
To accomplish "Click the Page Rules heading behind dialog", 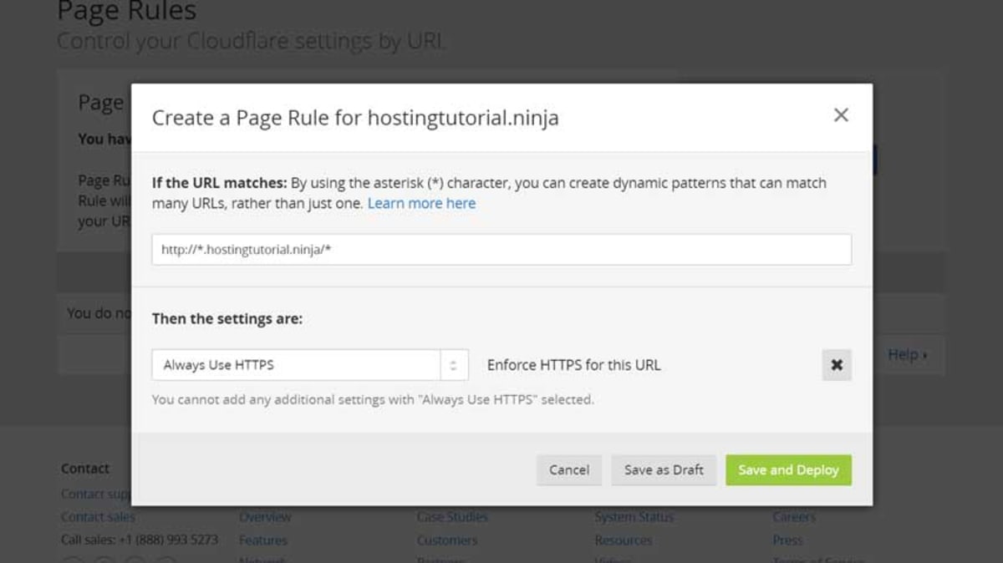I will [x=127, y=12].
